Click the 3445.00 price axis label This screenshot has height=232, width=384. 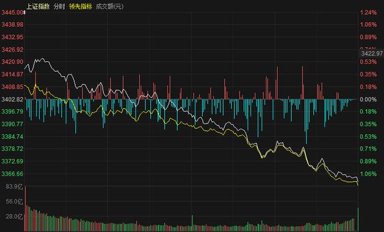point(13,12)
